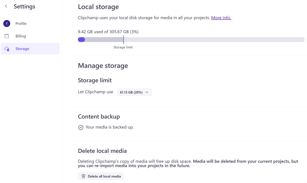Viewport: 307px width, 183px height.
Task: Click the Storage limit marker label
Action: 123,47
